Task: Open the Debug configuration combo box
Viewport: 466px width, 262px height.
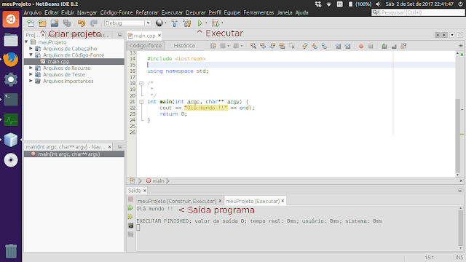Action: 127,23
